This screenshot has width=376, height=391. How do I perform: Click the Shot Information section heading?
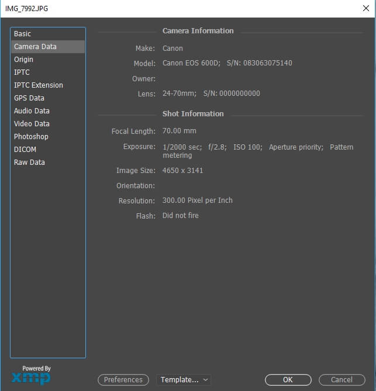tap(193, 114)
